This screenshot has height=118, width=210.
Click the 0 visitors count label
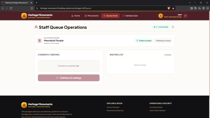[x=168, y=55]
